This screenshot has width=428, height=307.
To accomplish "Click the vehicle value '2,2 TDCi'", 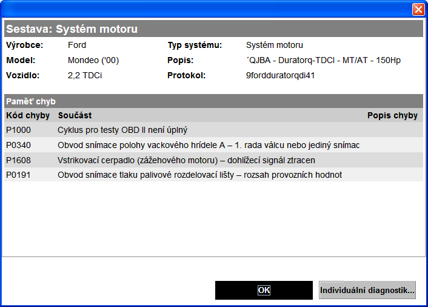I will (85, 75).
